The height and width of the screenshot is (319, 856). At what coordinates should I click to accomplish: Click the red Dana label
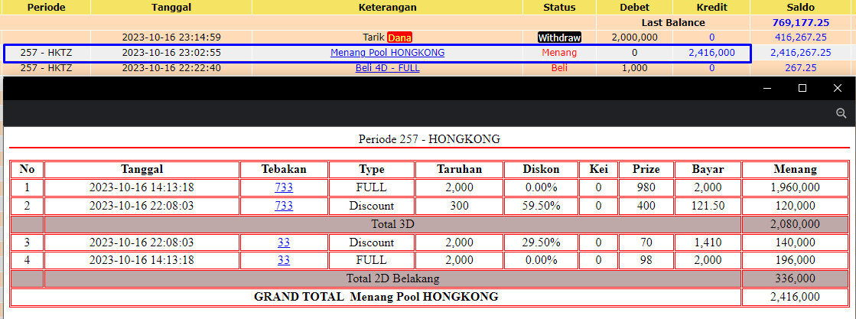click(x=399, y=37)
